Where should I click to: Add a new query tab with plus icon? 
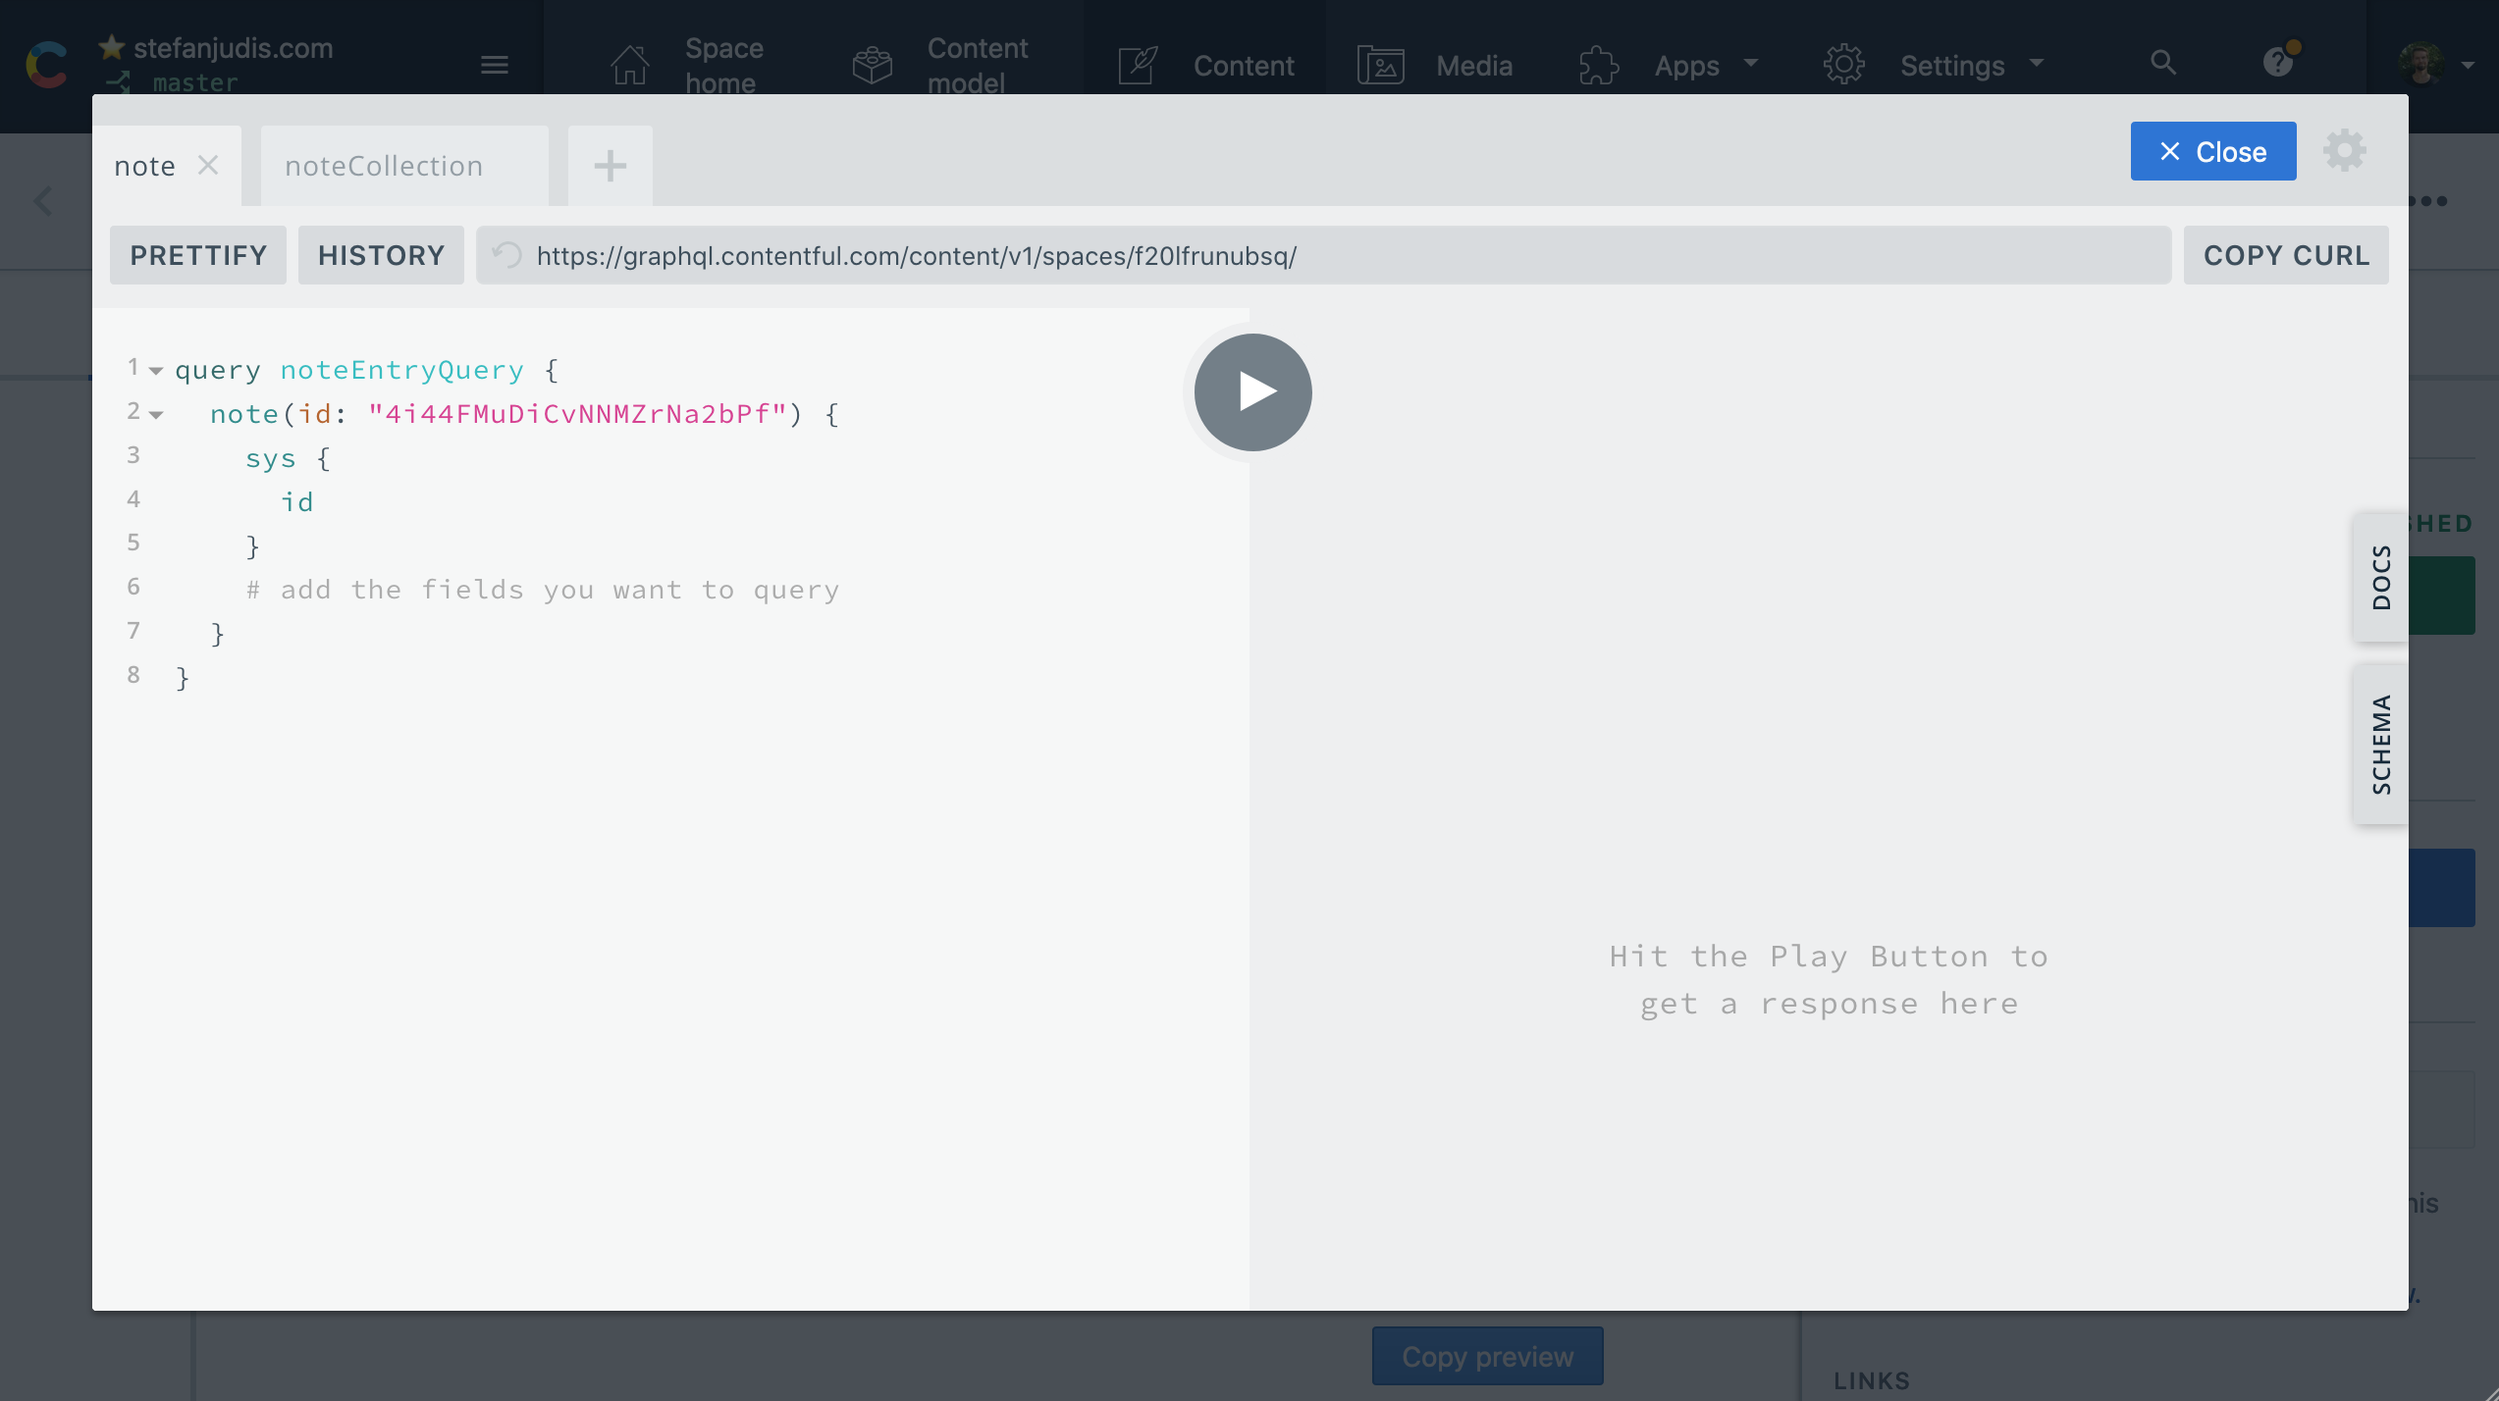coord(610,166)
